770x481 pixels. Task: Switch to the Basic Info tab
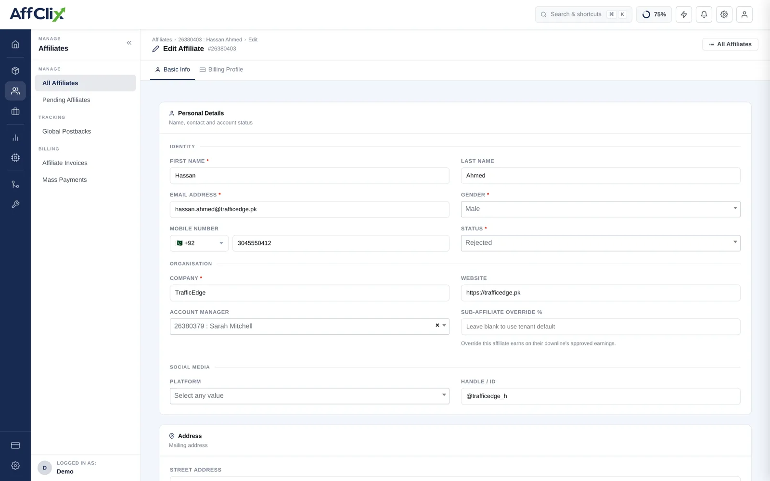172,70
